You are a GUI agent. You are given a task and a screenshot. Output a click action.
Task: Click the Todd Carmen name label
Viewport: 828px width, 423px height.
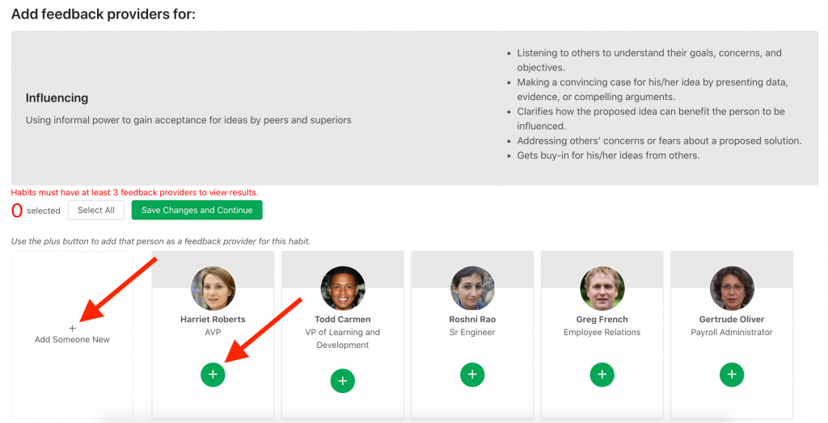(343, 320)
